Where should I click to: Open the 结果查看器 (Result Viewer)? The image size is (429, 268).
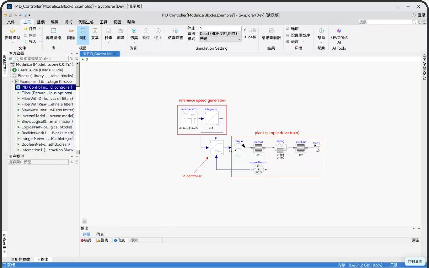coord(271,34)
